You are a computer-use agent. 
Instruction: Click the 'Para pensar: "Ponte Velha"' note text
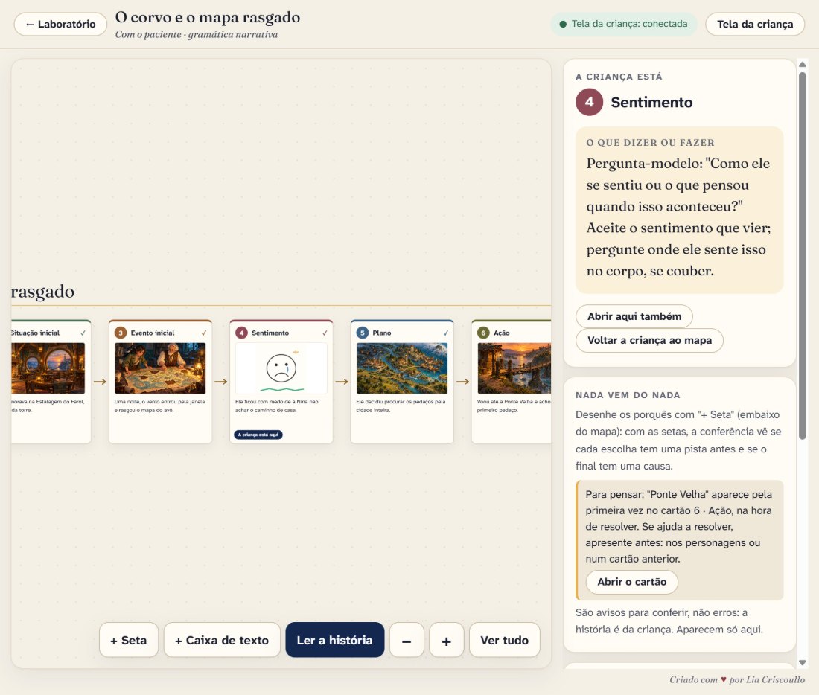coord(678,526)
